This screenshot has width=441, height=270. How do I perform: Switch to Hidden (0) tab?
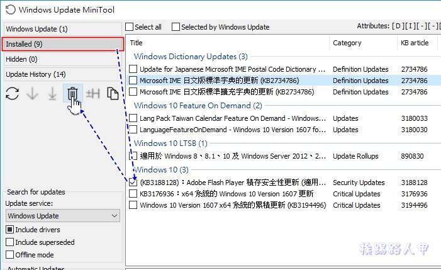(63, 59)
